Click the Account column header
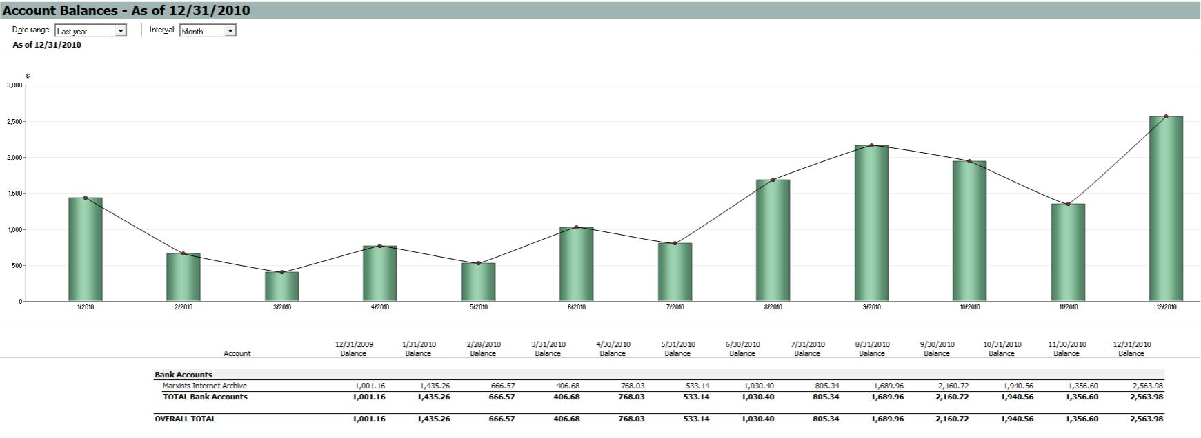Image resolution: width=1201 pixels, height=438 pixels. tap(237, 353)
